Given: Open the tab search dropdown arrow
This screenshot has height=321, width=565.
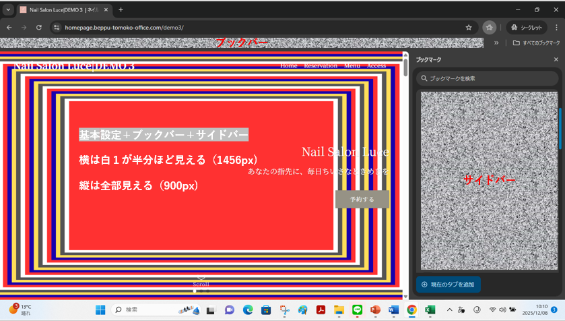Looking at the screenshot, I should [8, 9].
